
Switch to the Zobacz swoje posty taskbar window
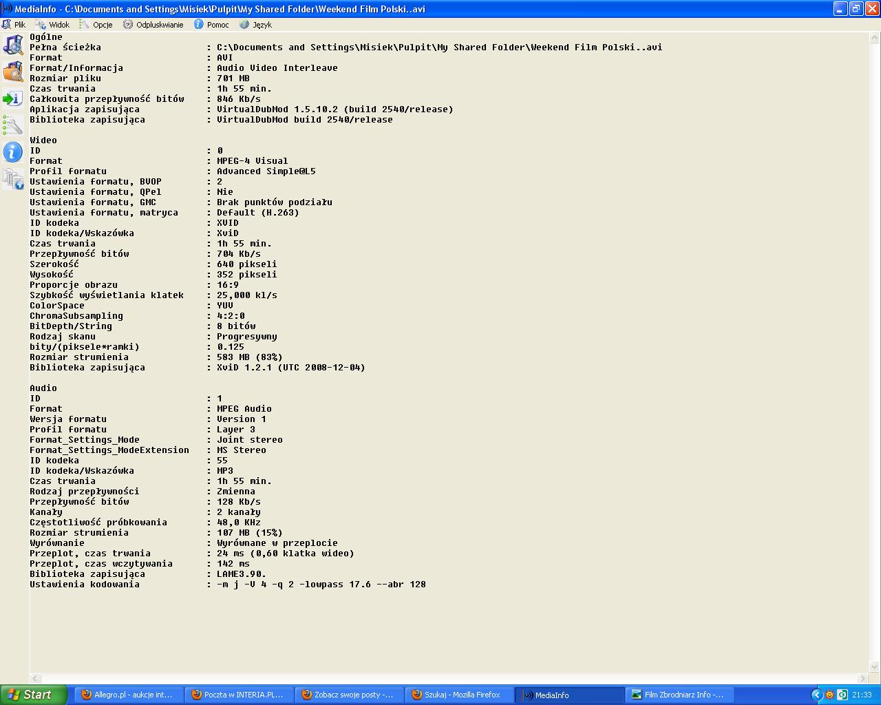click(x=349, y=695)
